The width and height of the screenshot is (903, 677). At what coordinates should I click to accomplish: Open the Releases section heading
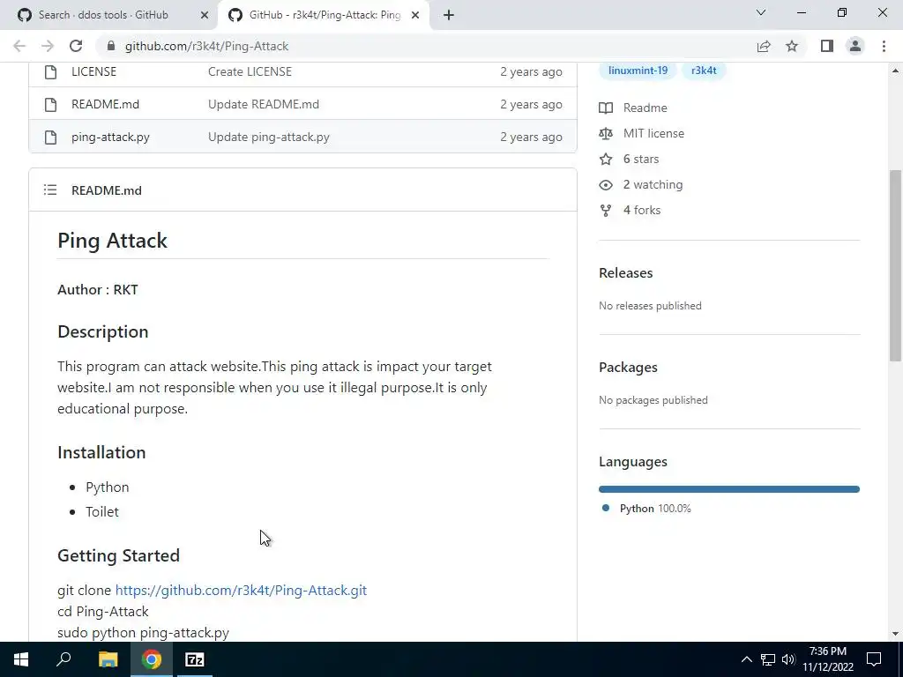click(x=626, y=273)
